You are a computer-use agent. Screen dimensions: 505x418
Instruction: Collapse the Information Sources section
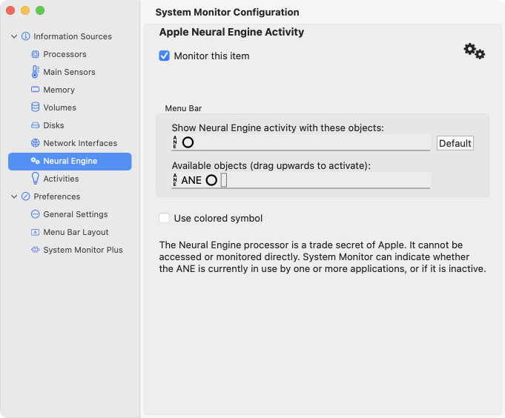pos(14,36)
